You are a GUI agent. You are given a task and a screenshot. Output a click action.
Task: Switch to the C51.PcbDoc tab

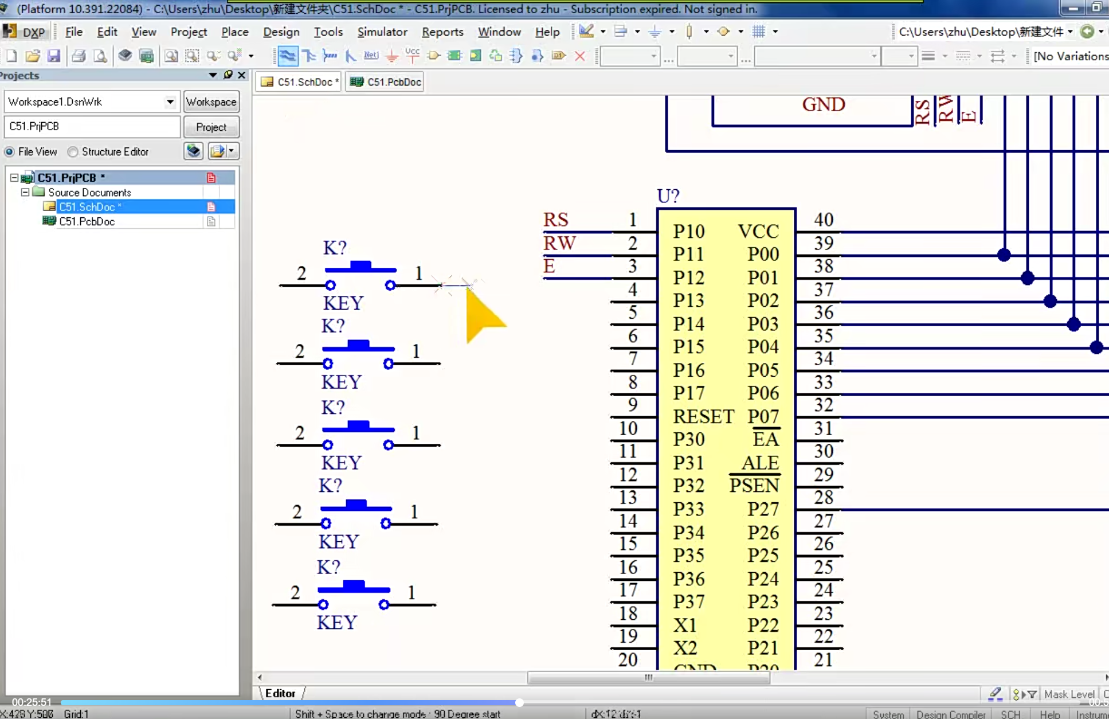pos(386,82)
